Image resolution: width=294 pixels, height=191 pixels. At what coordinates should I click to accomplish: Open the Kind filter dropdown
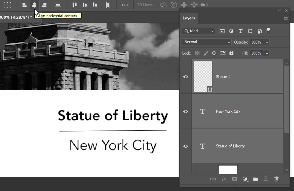click(198, 31)
